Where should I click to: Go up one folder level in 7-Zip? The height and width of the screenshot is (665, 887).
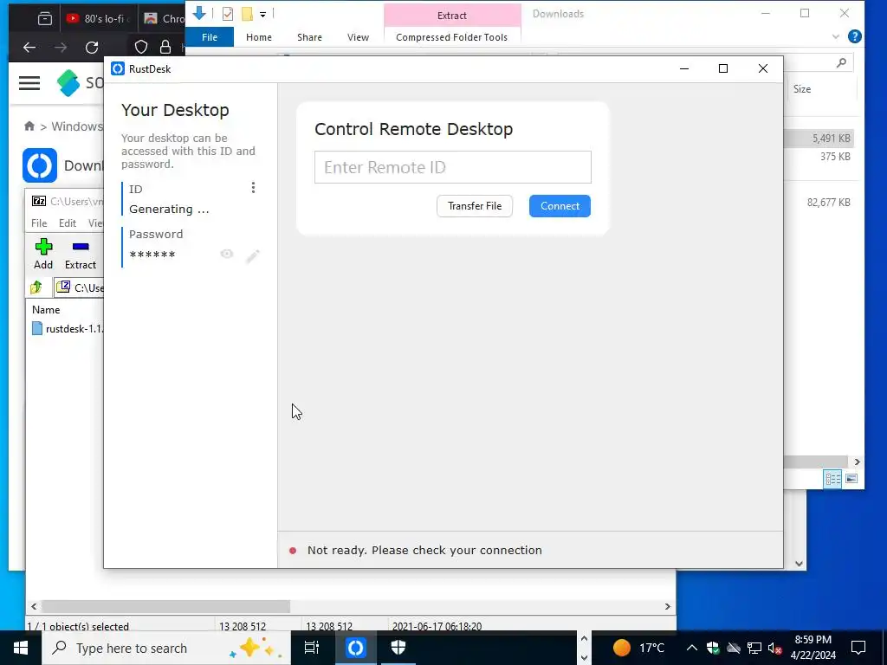click(x=36, y=287)
